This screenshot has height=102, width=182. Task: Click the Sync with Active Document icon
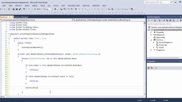164,20
